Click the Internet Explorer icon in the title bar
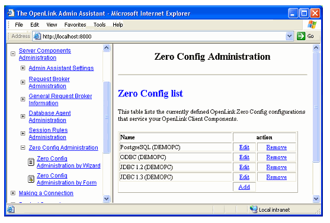This screenshot has width=330, height=223. click(x=11, y=14)
